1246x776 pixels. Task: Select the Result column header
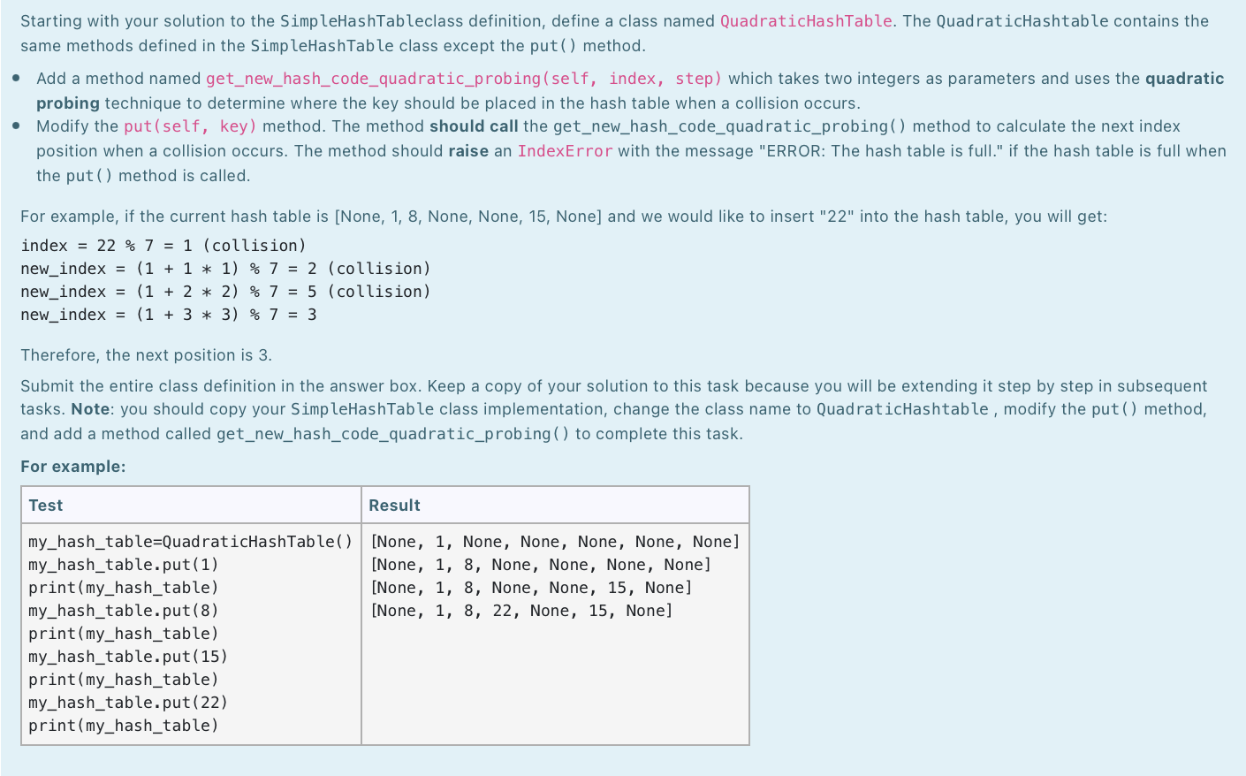click(394, 505)
